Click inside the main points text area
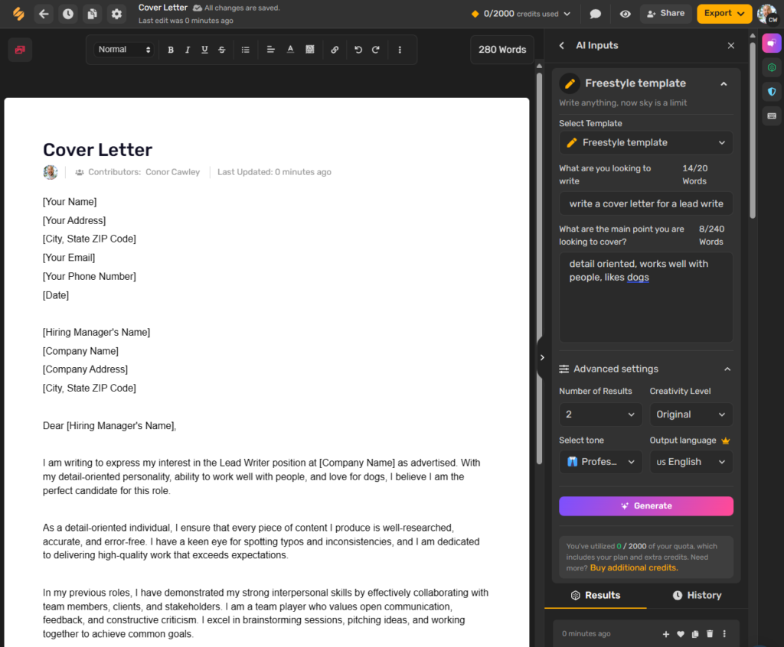 coord(645,298)
